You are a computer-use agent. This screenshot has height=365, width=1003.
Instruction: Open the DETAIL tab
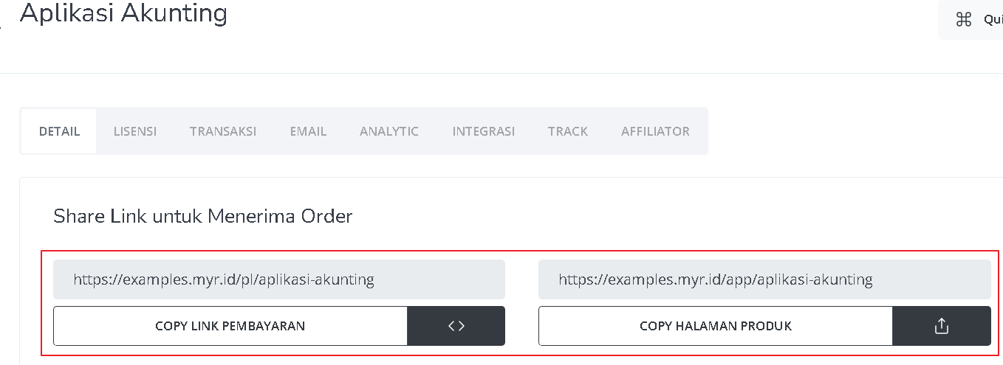(59, 131)
